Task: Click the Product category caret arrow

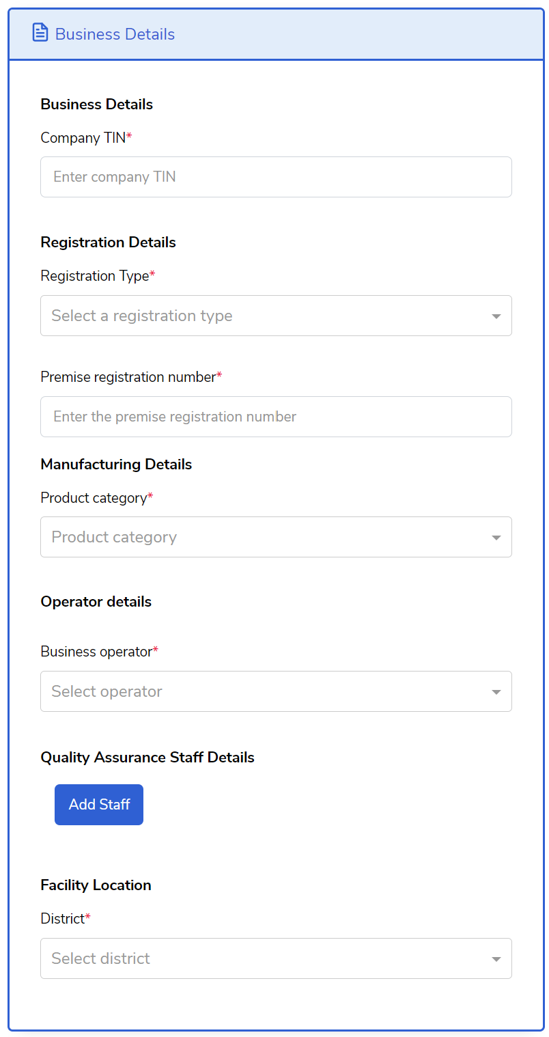Action: click(x=496, y=538)
